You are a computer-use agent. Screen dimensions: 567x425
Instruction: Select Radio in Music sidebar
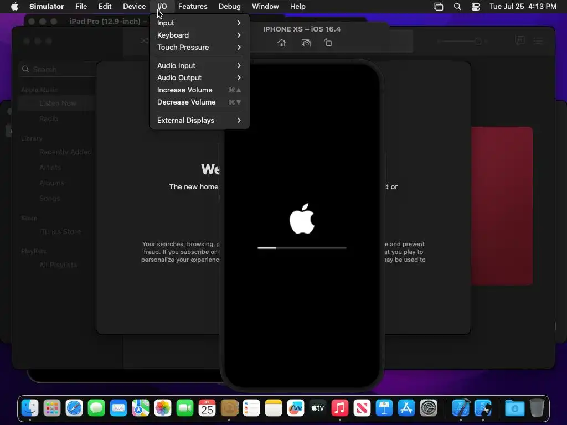pyautogui.click(x=49, y=118)
